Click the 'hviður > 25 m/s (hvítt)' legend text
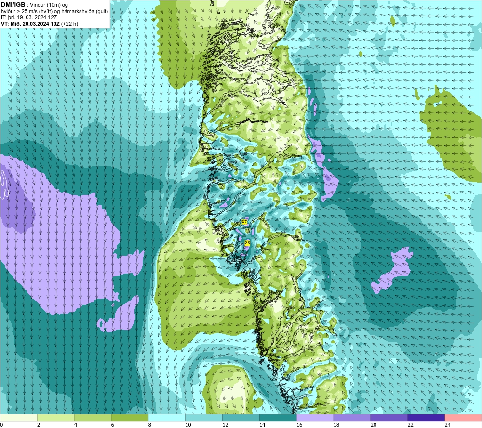Screen dimensions: 482x428 (27, 11)
